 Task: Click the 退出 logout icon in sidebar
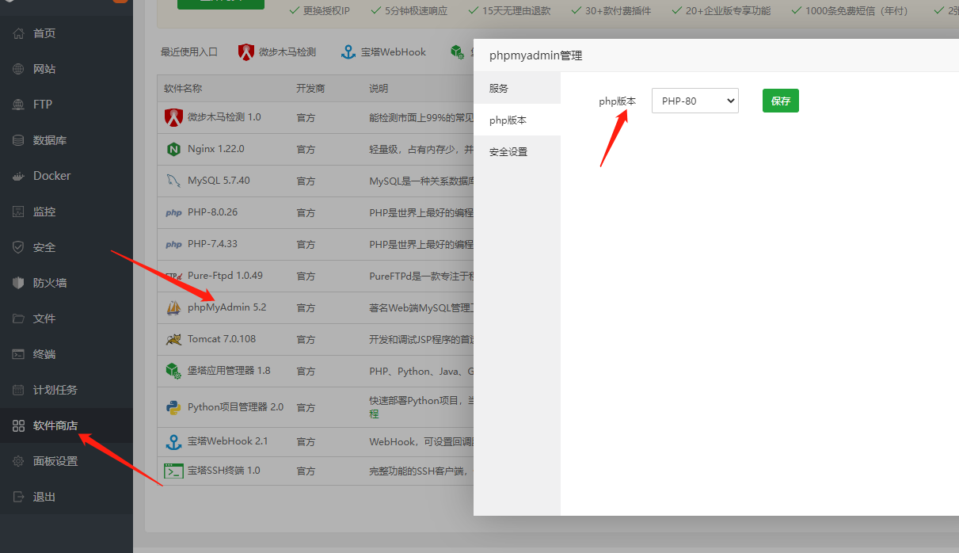tap(18, 497)
